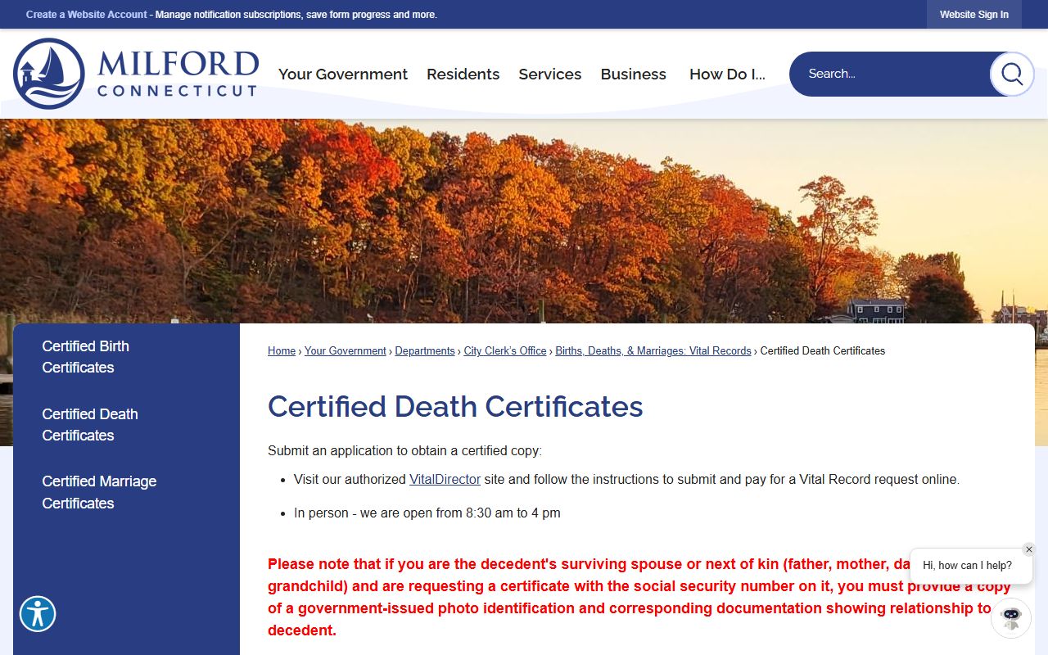
Task: Click the magnifying glass search button
Action: 1012,74
